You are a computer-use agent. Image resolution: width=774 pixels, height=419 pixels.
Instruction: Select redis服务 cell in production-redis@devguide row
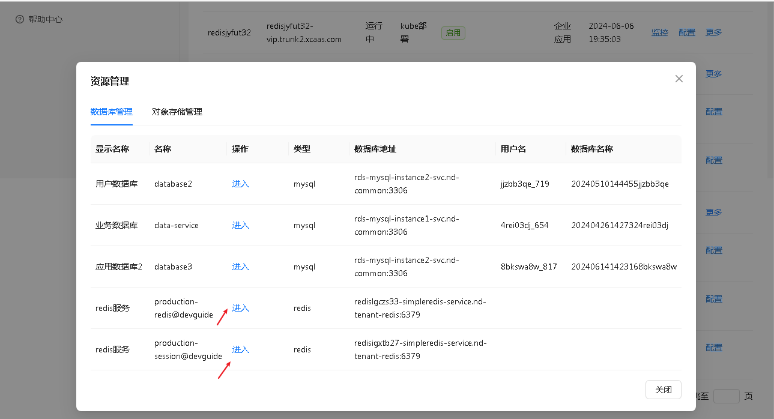pyautogui.click(x=112, y=308)
